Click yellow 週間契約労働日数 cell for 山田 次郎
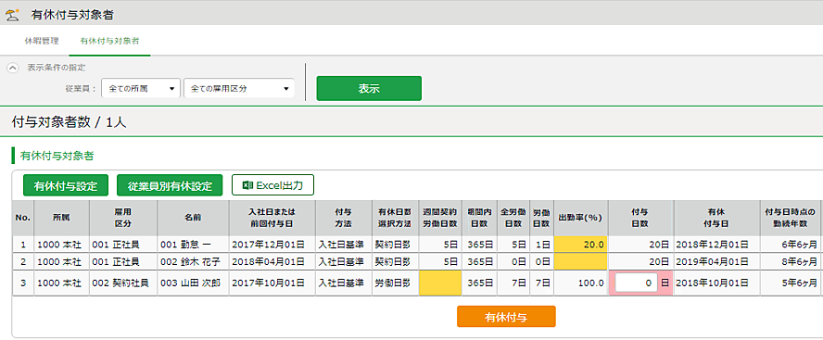The width and height of the screenshot is (823, 340). (x=440, y=283)
